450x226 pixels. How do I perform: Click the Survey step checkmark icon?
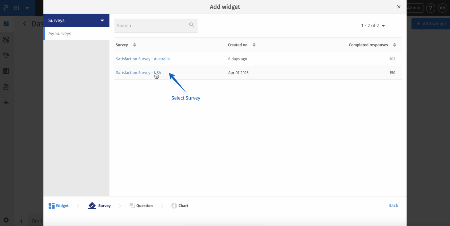(x=92, y=206)
